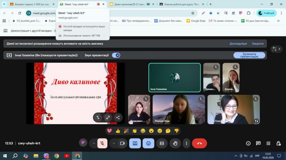Expand presentation to fullscreen
This screenshot has width=286, height=160.
[108, 117]
